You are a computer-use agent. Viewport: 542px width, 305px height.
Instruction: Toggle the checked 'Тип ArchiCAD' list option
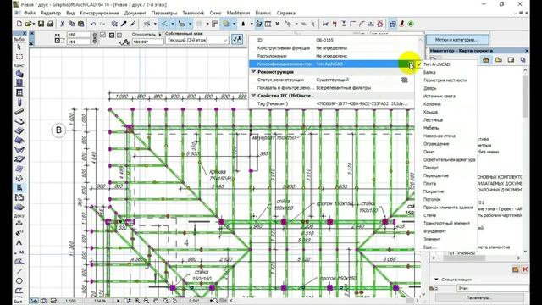446,64
